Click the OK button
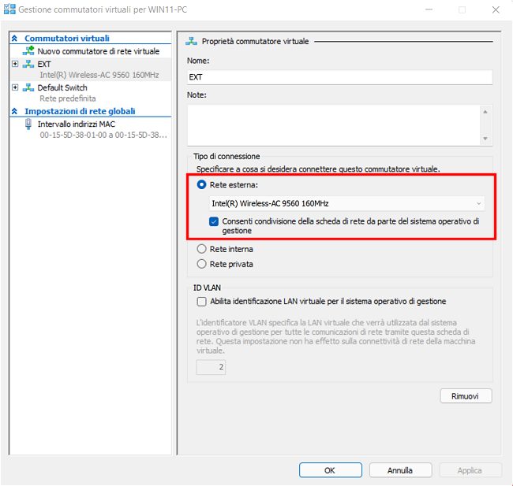The height and width of the screenshot is (486, 513). coord(331,470)
